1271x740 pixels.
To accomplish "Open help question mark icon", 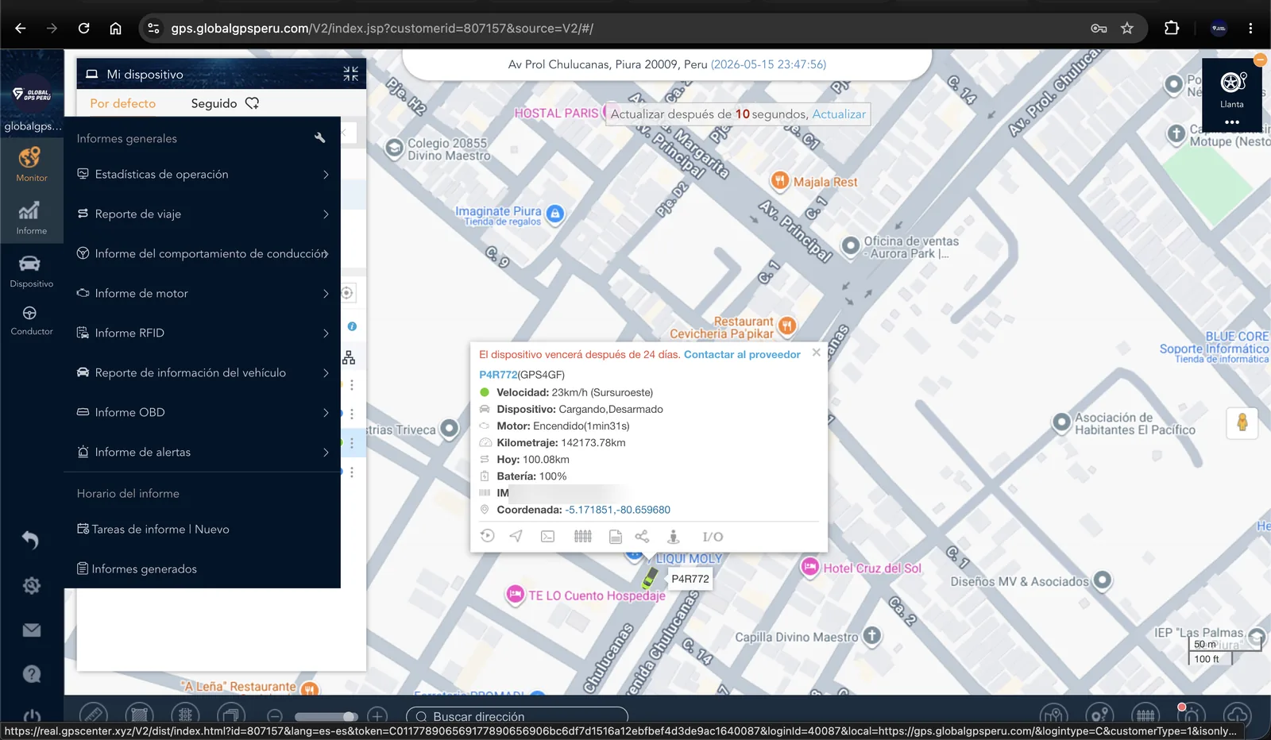I will coord(32,674).
